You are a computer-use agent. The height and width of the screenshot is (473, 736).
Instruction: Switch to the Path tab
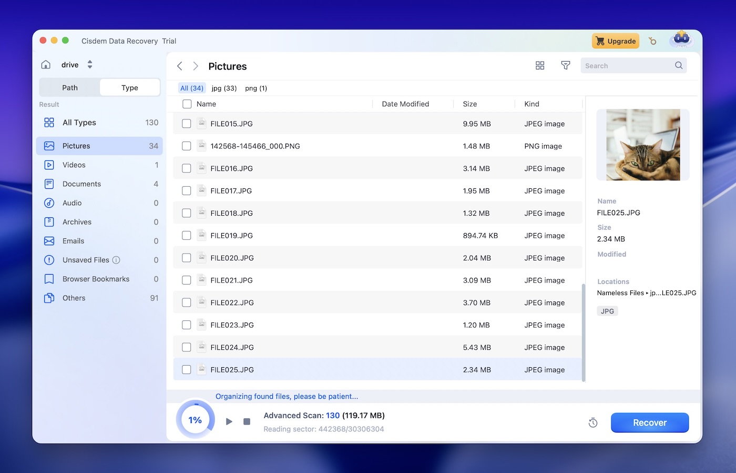[x=70, y=88]
